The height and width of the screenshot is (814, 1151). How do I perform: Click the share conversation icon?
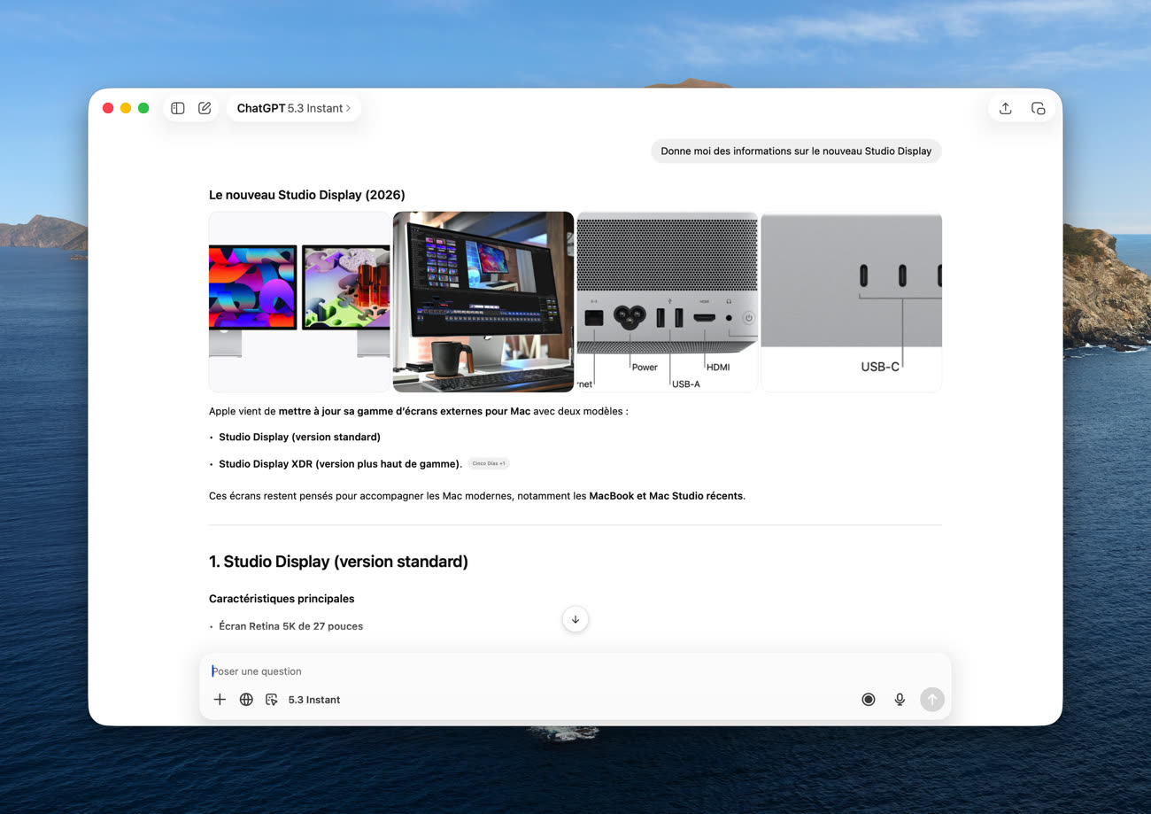pyautogui.click(x=1005, y=108)
